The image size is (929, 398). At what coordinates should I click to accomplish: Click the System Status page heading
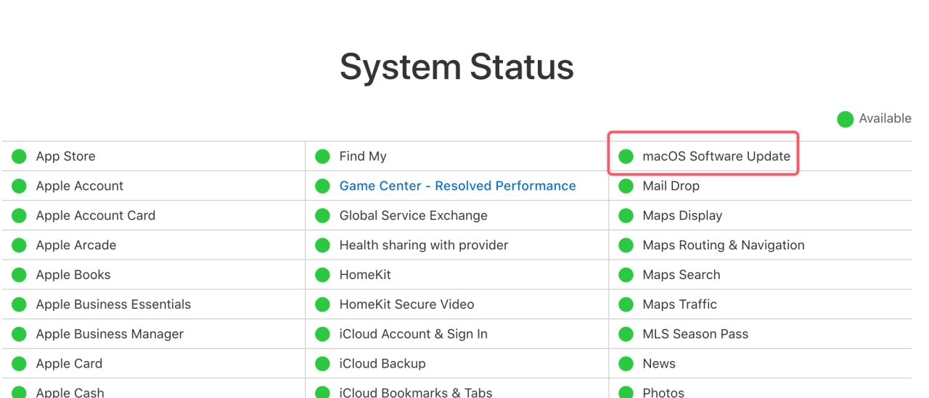457,67
